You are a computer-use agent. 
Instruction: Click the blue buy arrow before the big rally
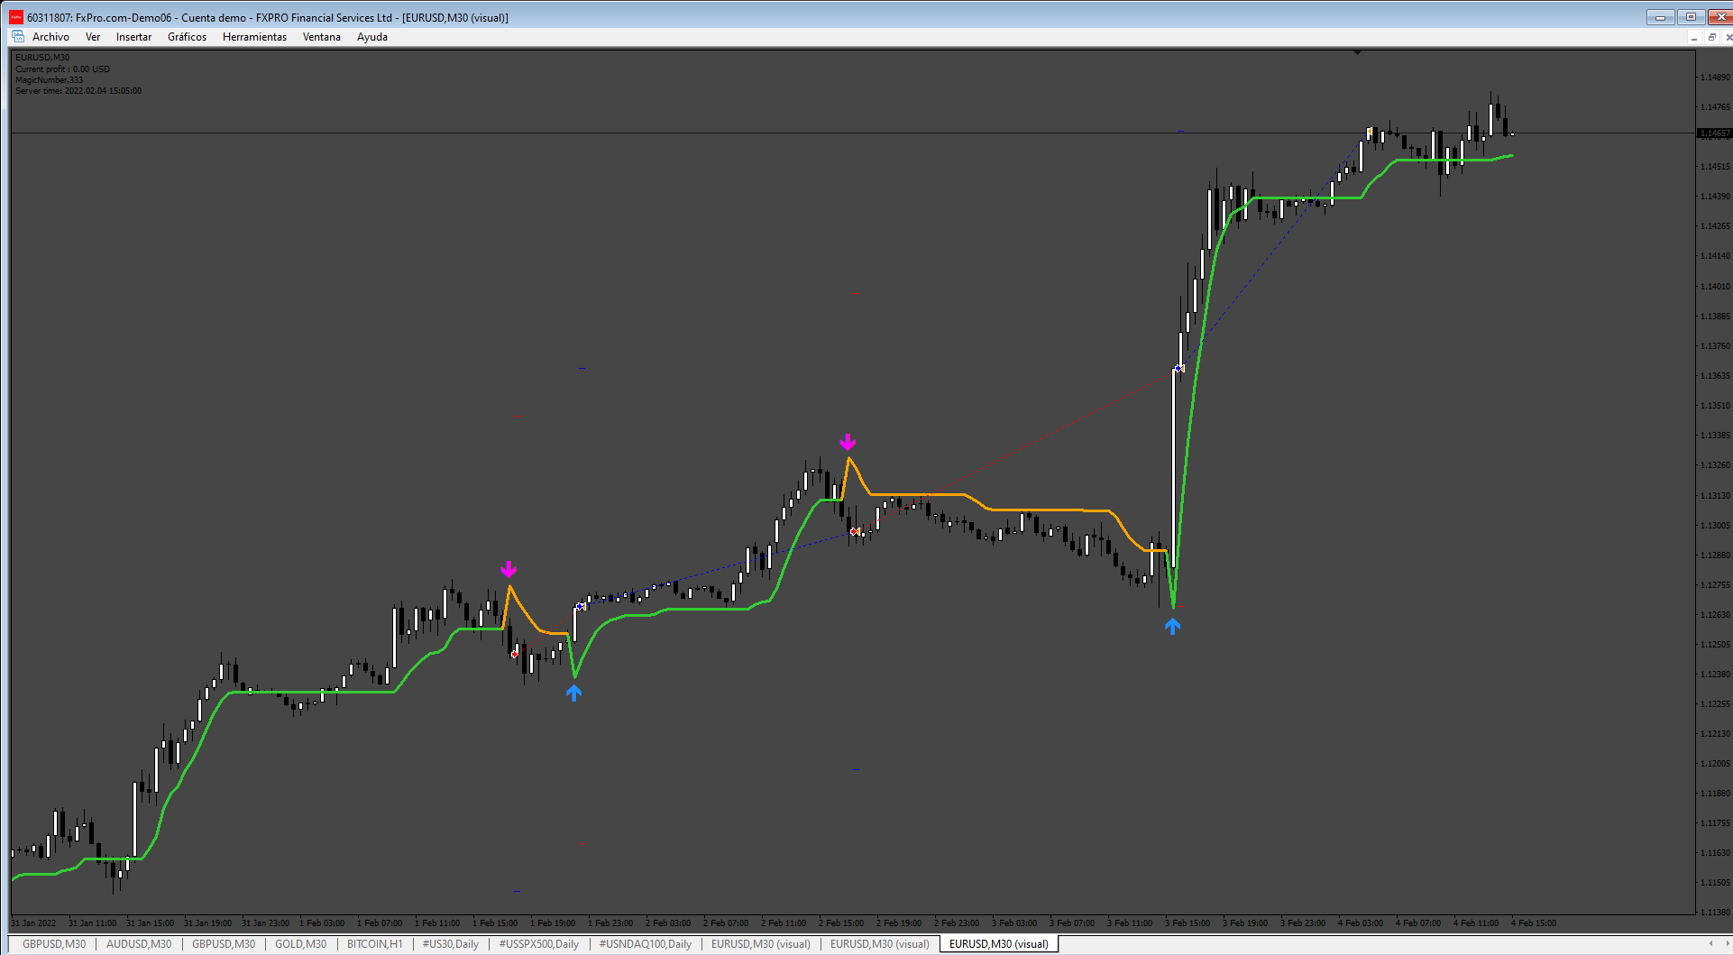tap(1172, 626)
